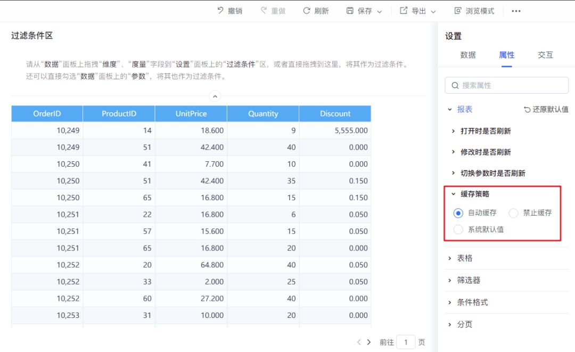This screenshot has height=352, width=575.
Task: Click the Refresh (刷新) icon
Action: coord(307,11)
